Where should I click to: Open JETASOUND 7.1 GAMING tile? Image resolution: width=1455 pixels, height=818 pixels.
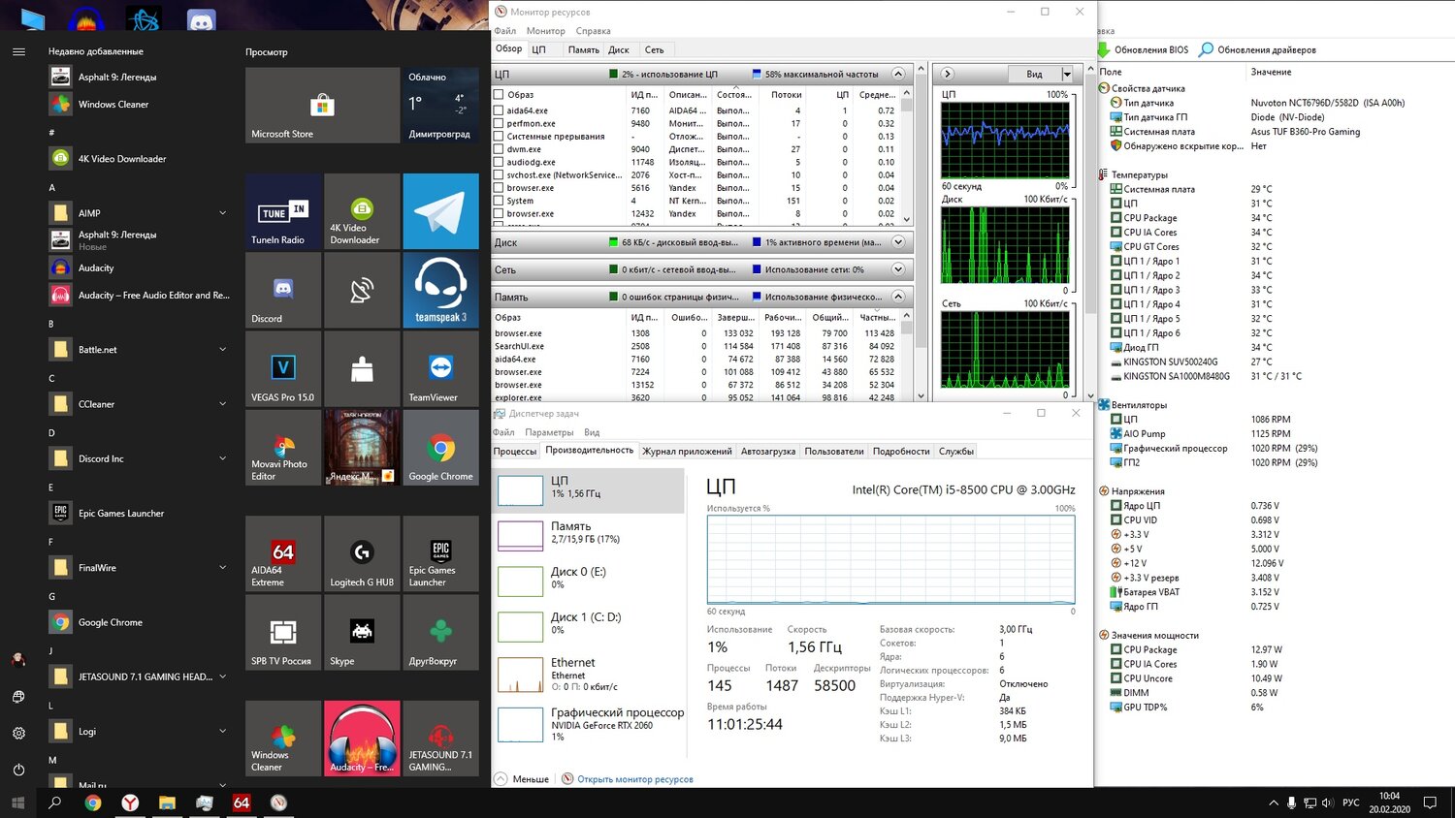(440, 739)
